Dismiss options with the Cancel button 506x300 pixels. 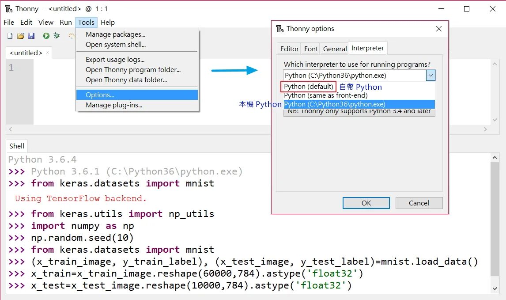point(419,203)
